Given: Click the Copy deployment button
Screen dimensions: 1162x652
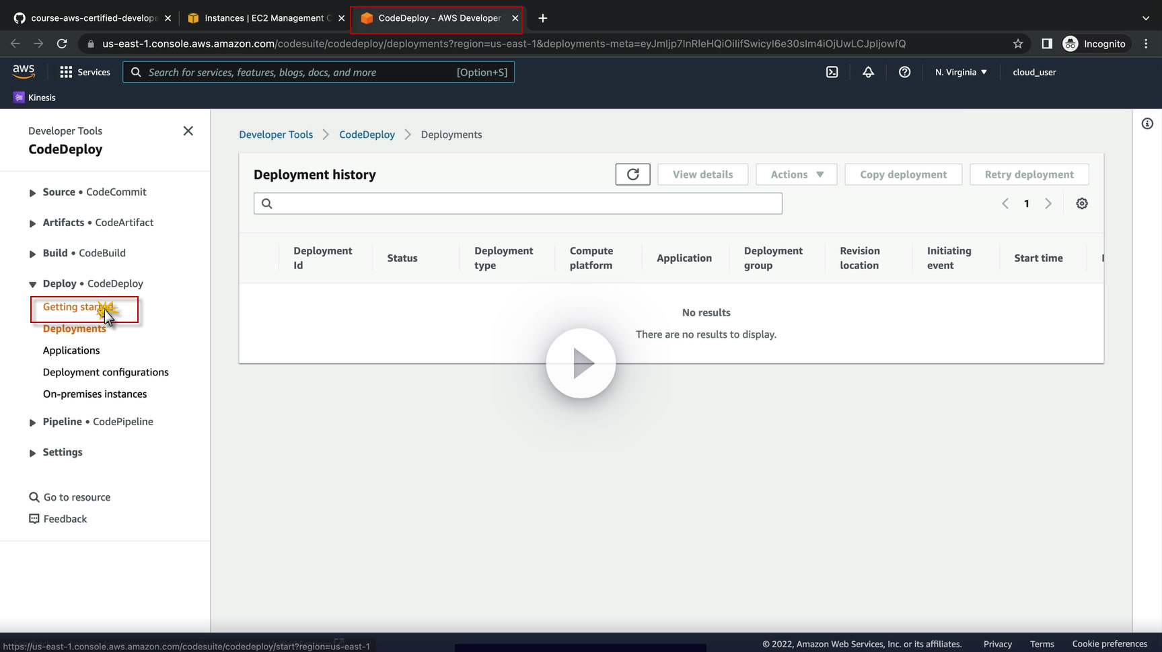Looking at the screenshot, I should 904,174.
